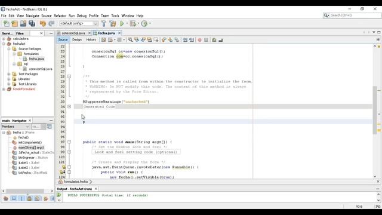Click the Source view button

coord(63,39)
